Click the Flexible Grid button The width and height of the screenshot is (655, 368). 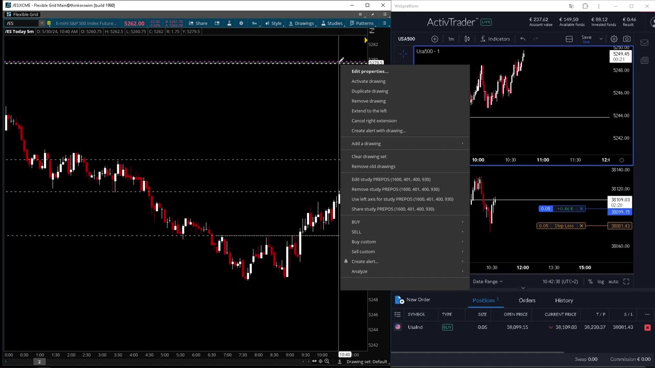pyautogui.click(x=22, y=14)
